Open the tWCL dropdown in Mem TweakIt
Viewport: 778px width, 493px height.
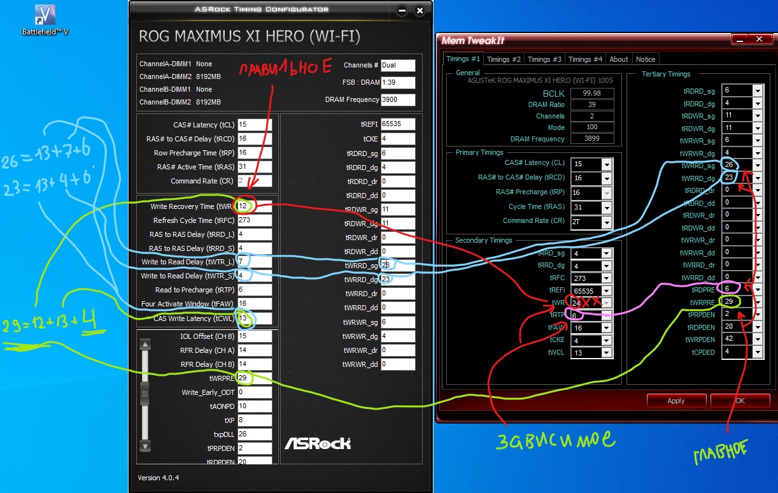pos(607,353)
